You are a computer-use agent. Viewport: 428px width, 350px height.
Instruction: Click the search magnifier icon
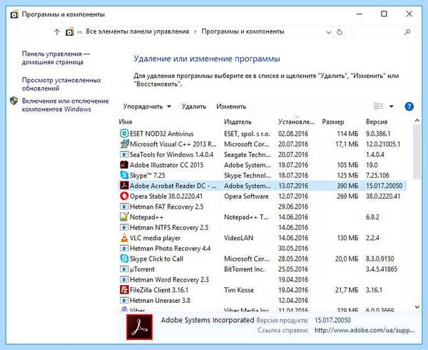point(407,32)
